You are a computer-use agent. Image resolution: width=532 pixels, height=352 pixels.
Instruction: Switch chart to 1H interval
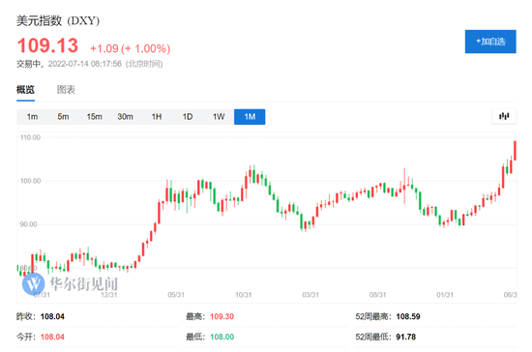(x=157, y=117)
